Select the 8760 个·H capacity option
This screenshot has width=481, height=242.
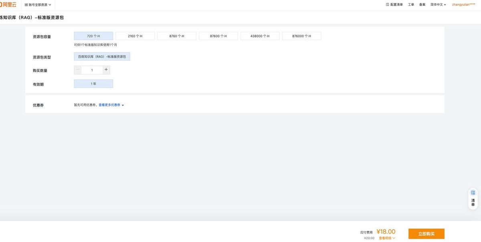(x=177, y=36)
